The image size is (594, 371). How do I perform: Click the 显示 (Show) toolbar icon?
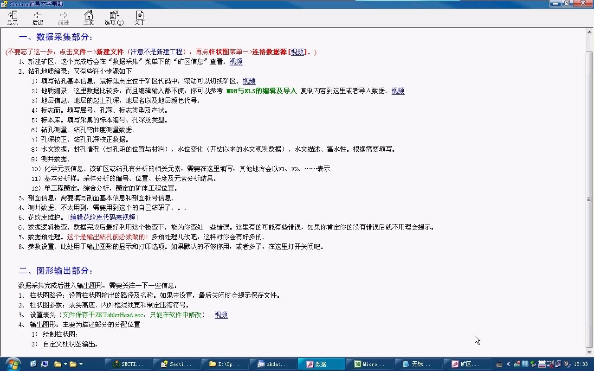13,18
